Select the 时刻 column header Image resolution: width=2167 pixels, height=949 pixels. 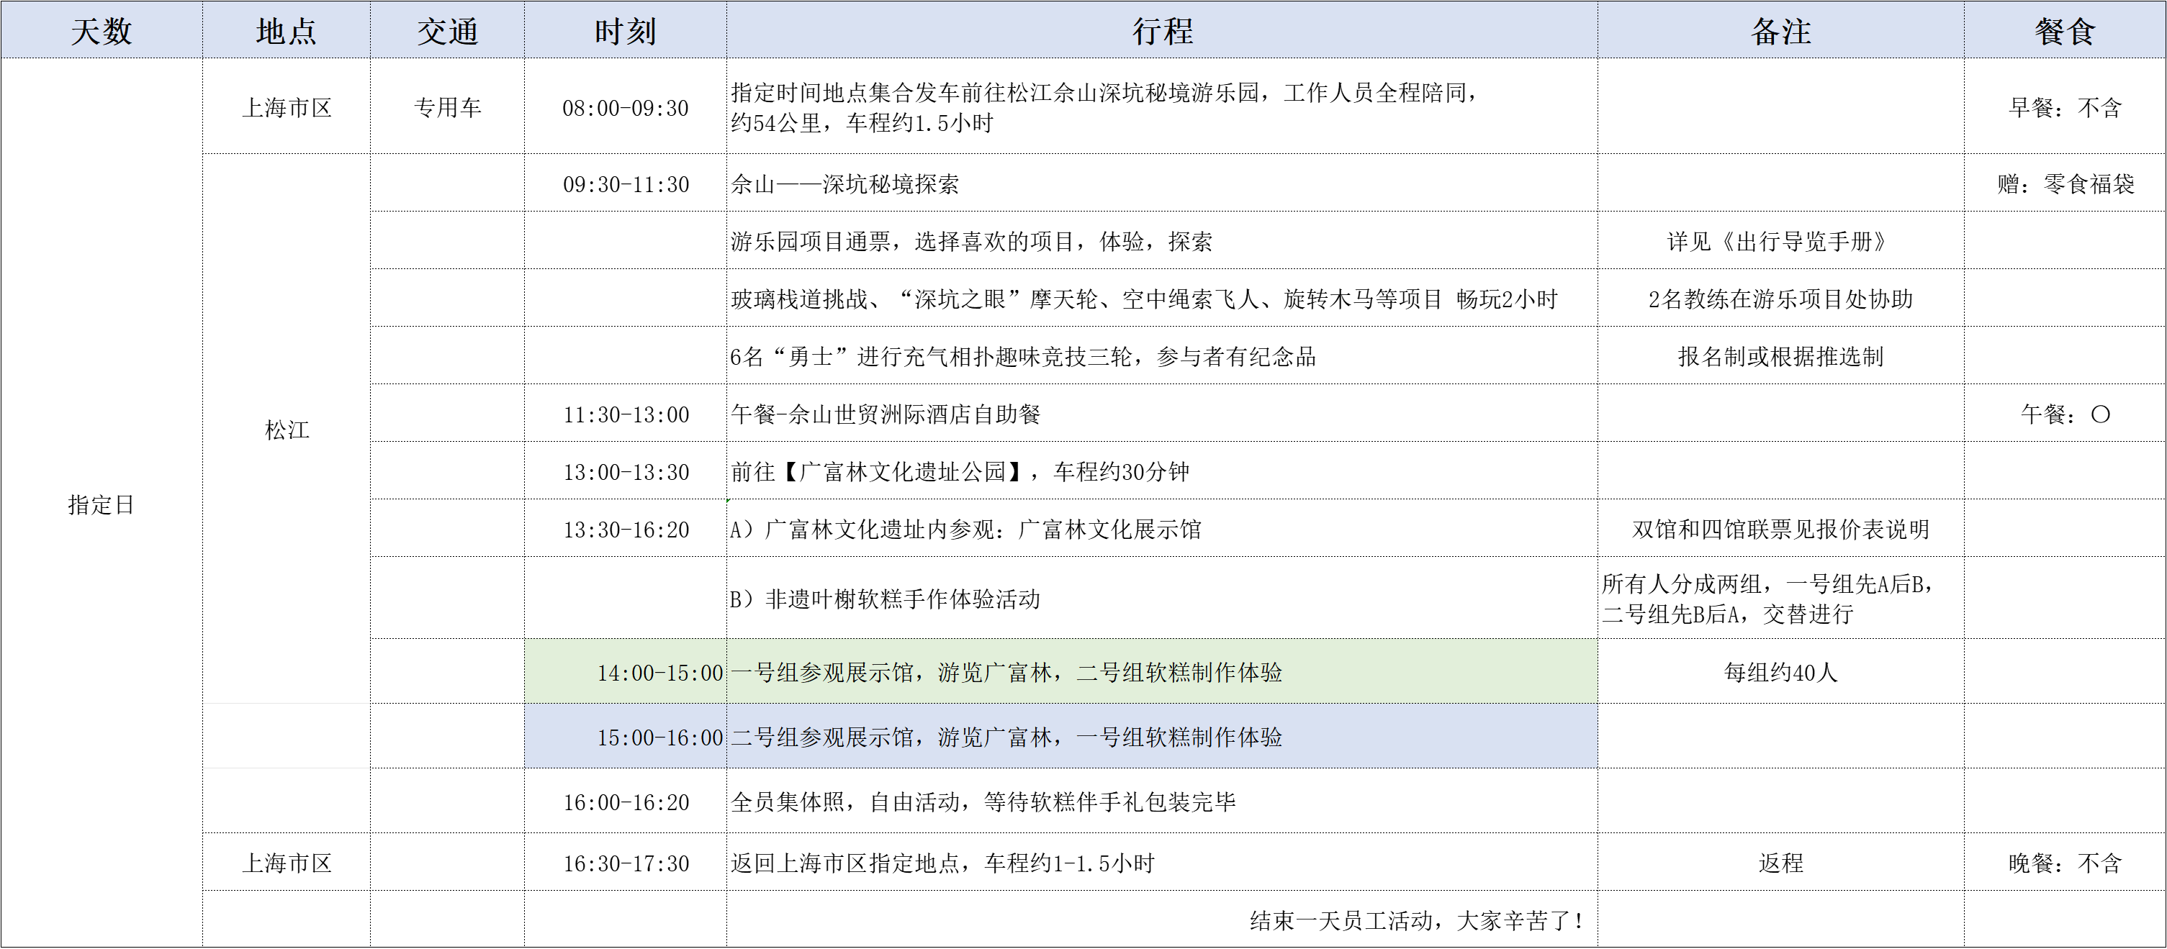pyautogui.click(x=627, y=31)
